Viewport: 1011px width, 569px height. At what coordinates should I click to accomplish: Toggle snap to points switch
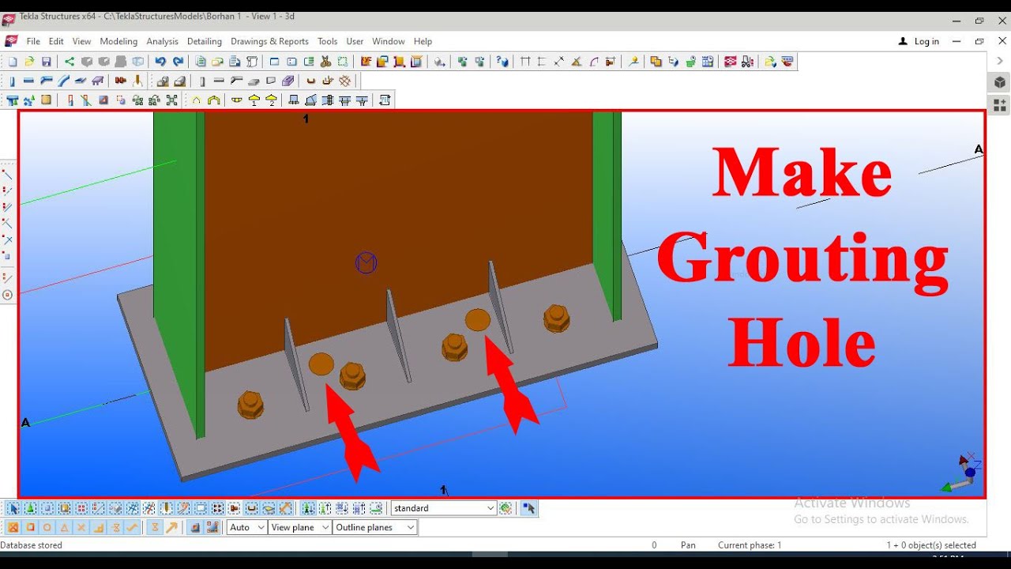pyautogui.click(x=13, y=527)
